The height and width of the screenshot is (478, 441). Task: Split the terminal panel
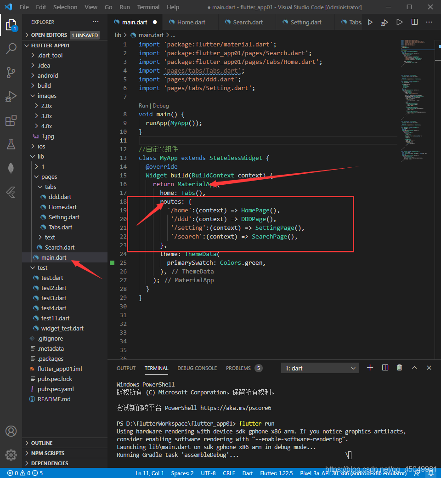pos(385,368)
